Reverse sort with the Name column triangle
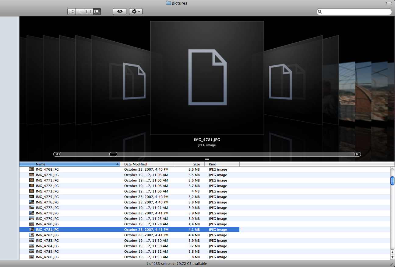The height and width of the screenshot is (267, 395). pyautogui.click(x=118, y=164)
